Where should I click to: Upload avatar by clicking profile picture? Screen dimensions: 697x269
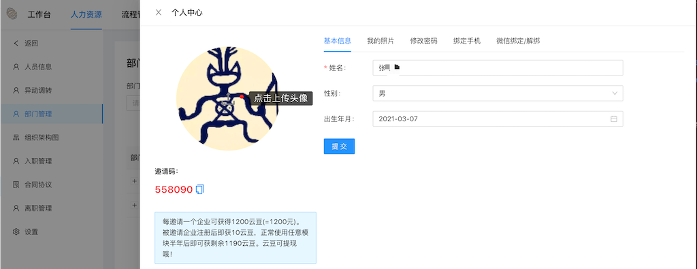[227, 98]
